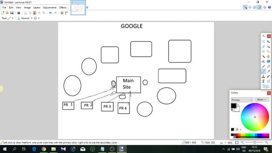This screenshot has height=153, width=272.
Task: Pick a color on the color wheel
Action: 255,117
